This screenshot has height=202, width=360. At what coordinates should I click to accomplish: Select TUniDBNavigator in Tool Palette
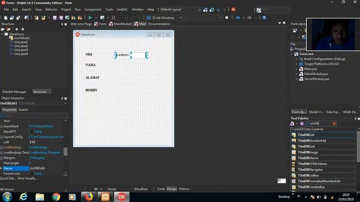(x=322, y=169)
